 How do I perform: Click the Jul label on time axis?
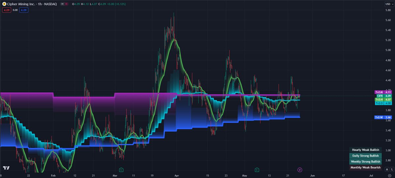[371, 176]
